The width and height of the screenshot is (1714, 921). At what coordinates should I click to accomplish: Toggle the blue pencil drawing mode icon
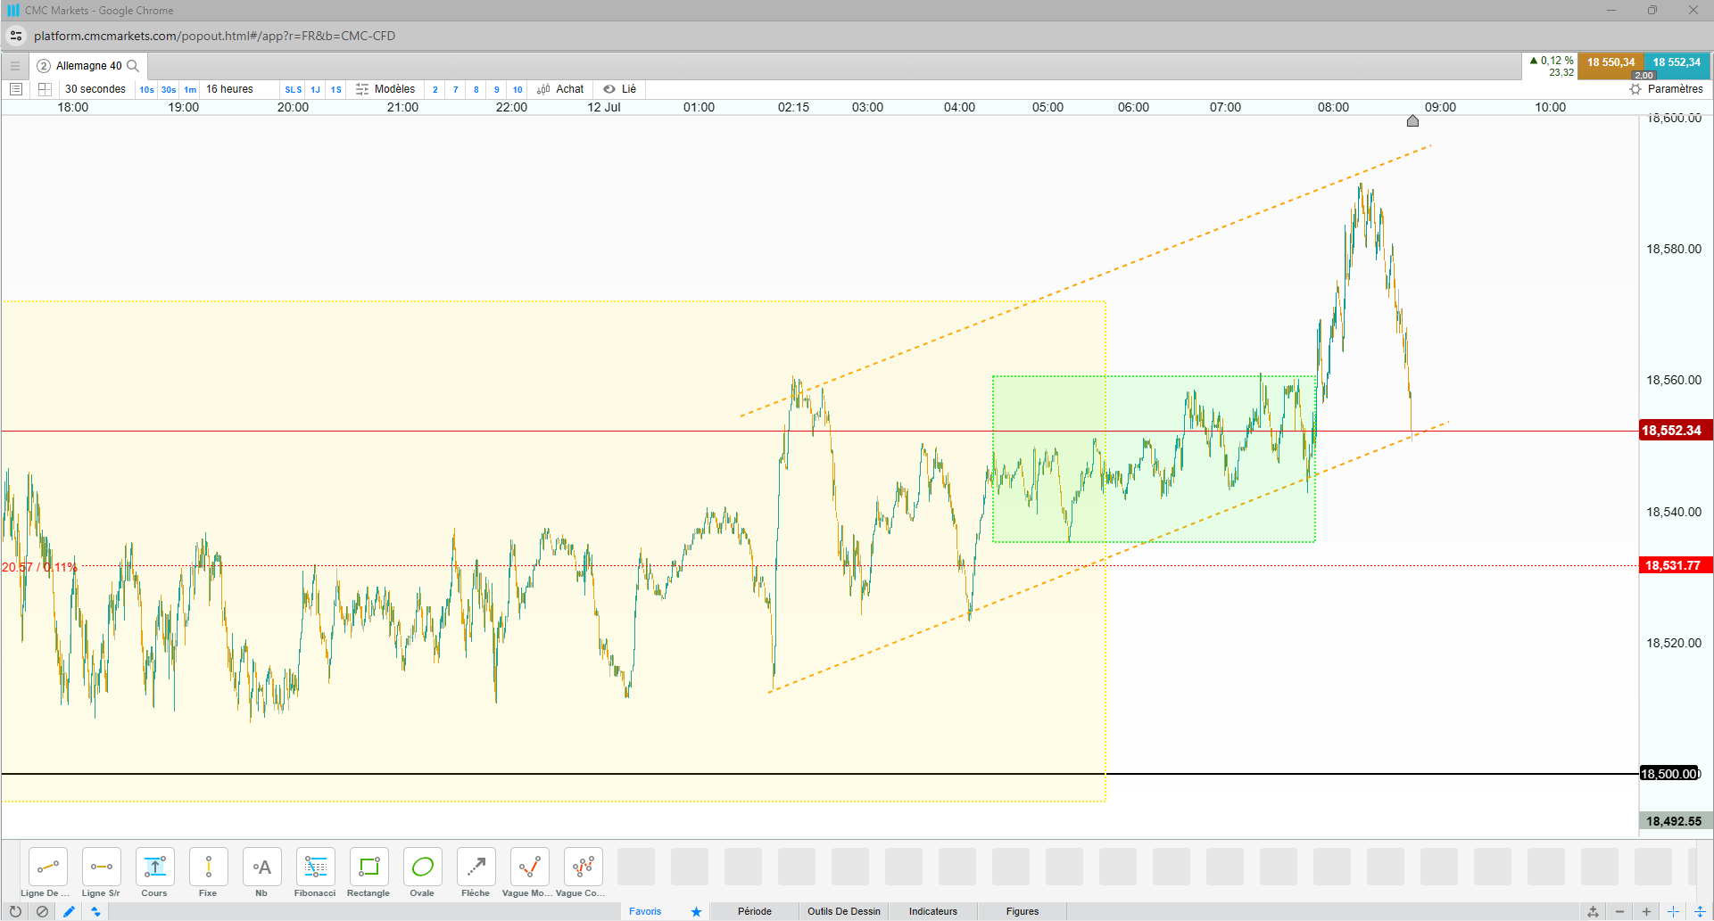69,911
